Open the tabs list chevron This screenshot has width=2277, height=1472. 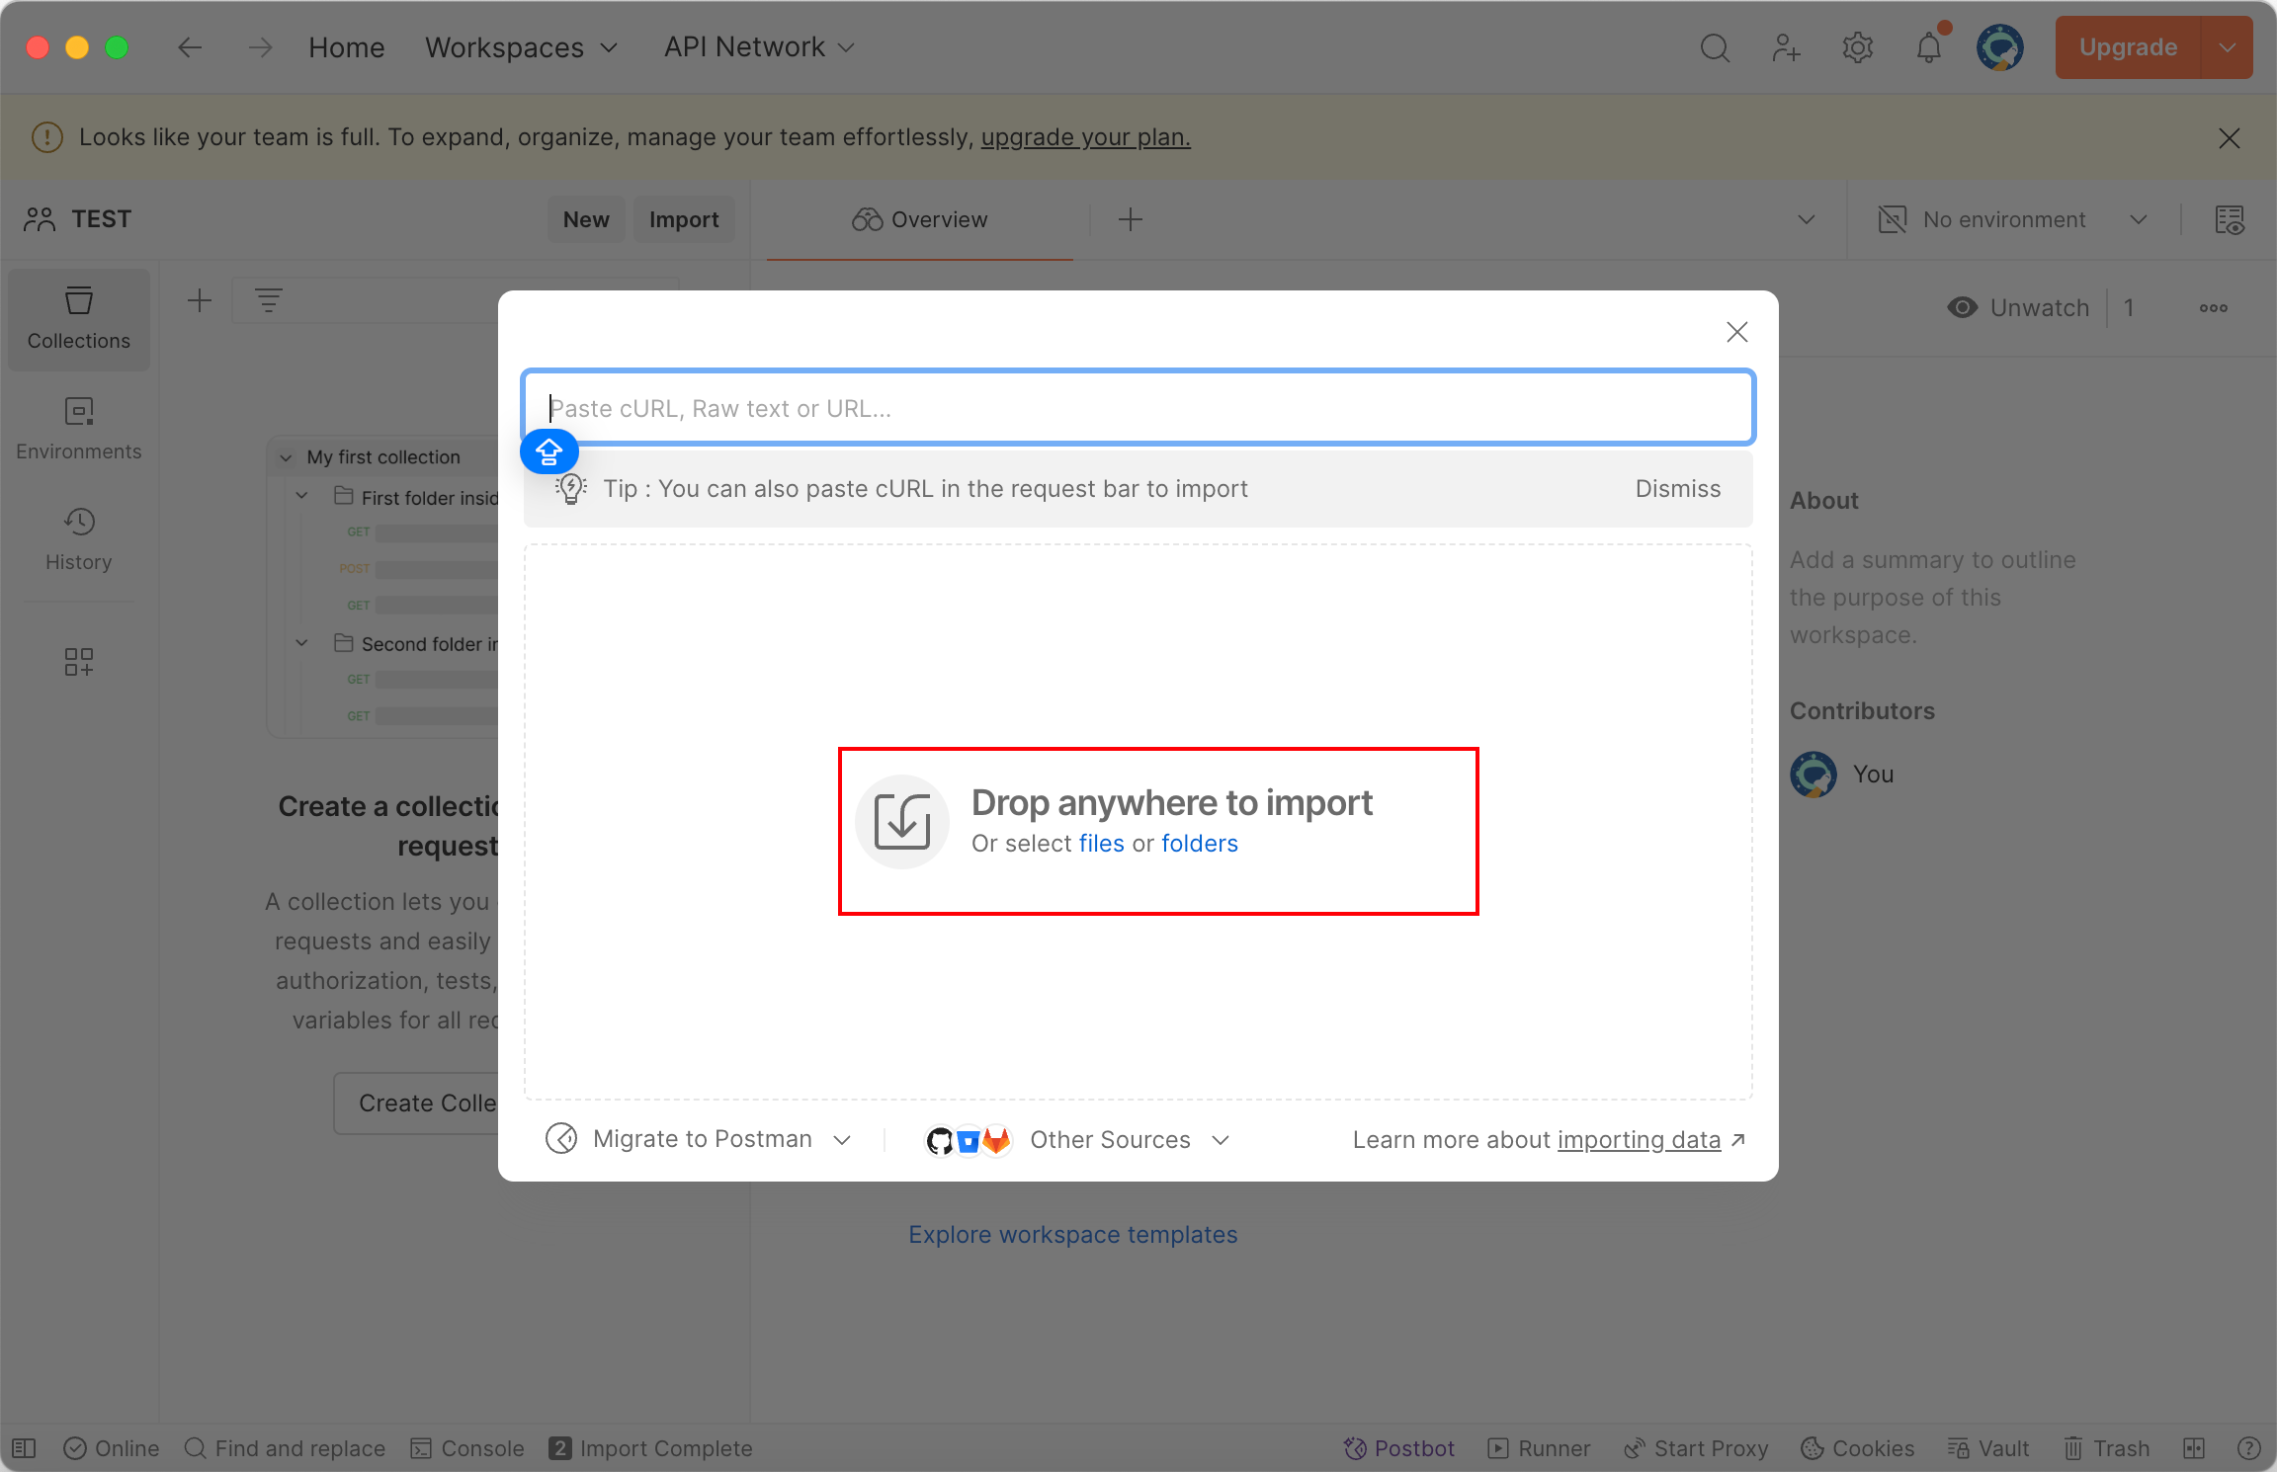pyautogui.click(x=1807, y=219)
